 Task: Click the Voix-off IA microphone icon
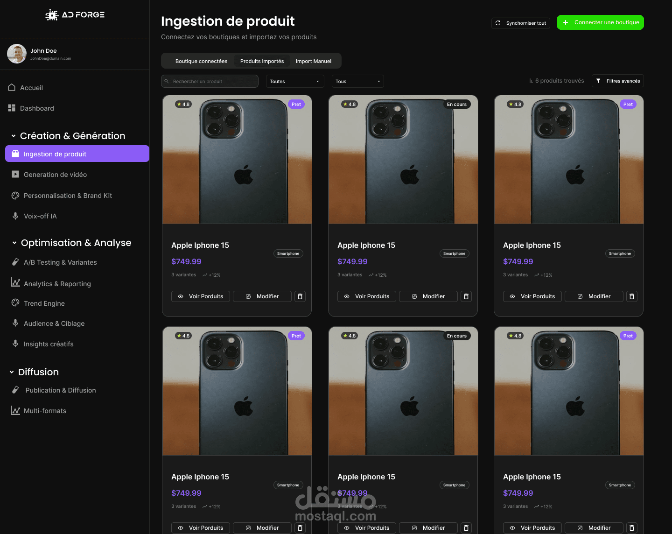click(x=15, y=216)
